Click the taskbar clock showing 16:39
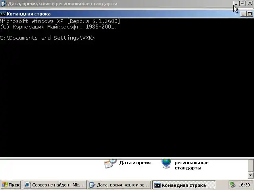 coord(244,185)
